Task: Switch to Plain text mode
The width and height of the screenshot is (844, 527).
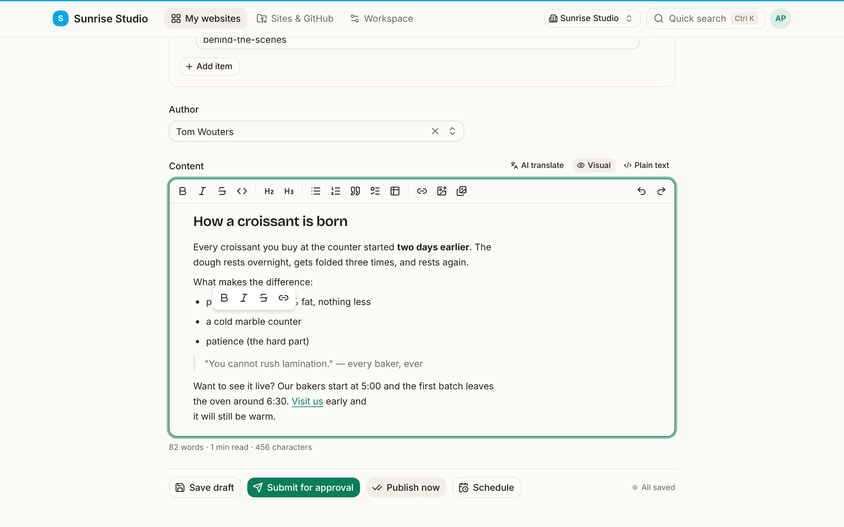Action: (x=646, y=165)
